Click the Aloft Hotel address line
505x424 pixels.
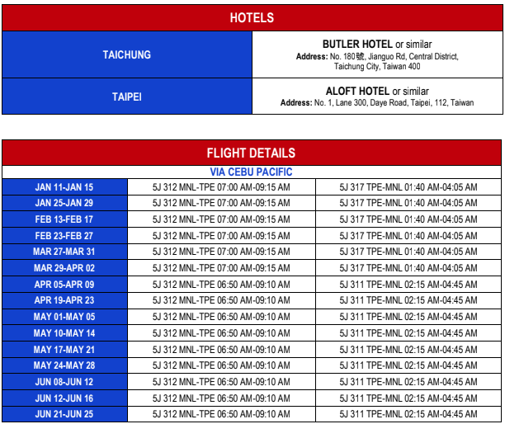pyautogui.click(x=377, y=103)
